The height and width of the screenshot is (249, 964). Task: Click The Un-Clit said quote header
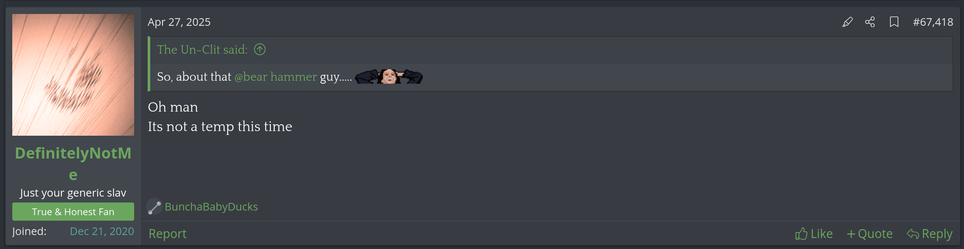pos(202,49)
